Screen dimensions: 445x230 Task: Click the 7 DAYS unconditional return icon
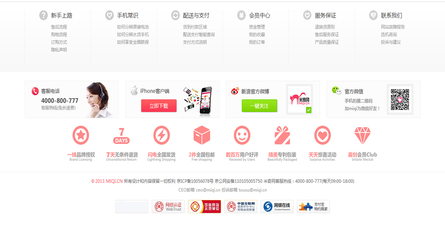[x=121, y=136]
